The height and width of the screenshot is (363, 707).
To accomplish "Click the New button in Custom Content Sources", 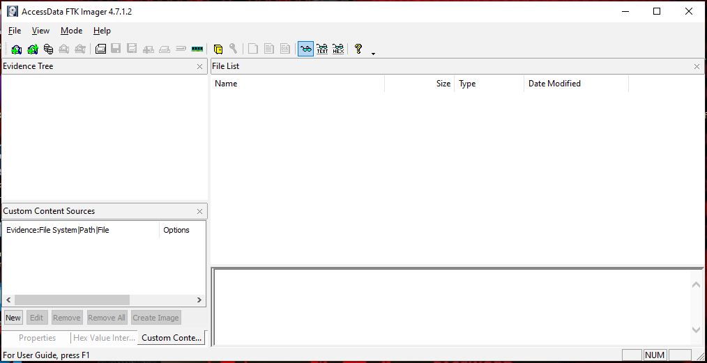I will coord(13,318).
